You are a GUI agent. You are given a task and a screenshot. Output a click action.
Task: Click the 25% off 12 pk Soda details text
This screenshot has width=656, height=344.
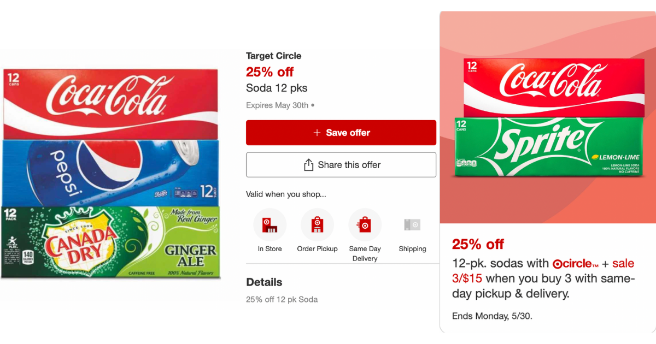[x=282, y=300]
